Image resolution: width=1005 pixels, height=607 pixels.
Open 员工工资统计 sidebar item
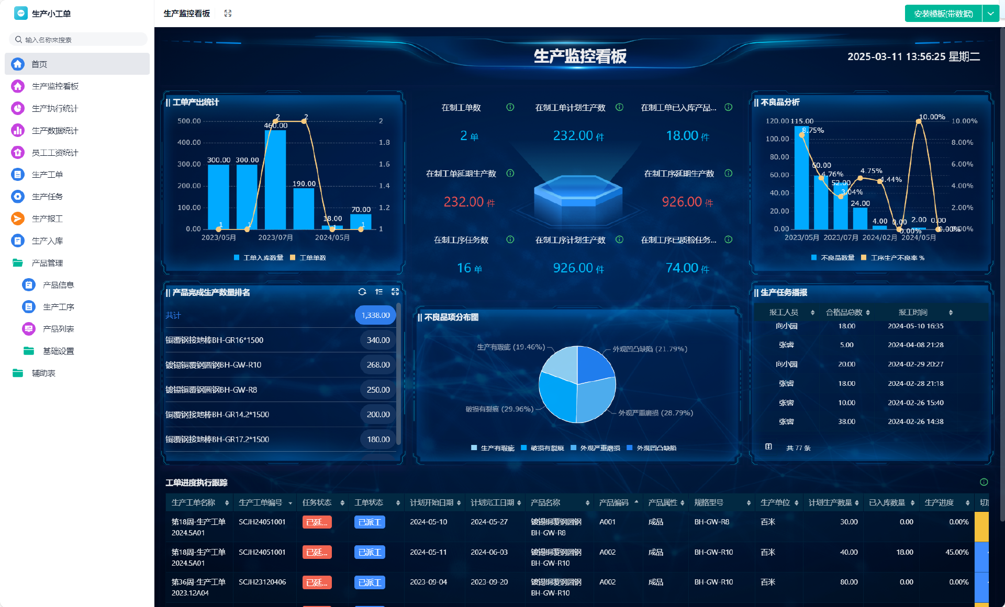tap(54, 153)
